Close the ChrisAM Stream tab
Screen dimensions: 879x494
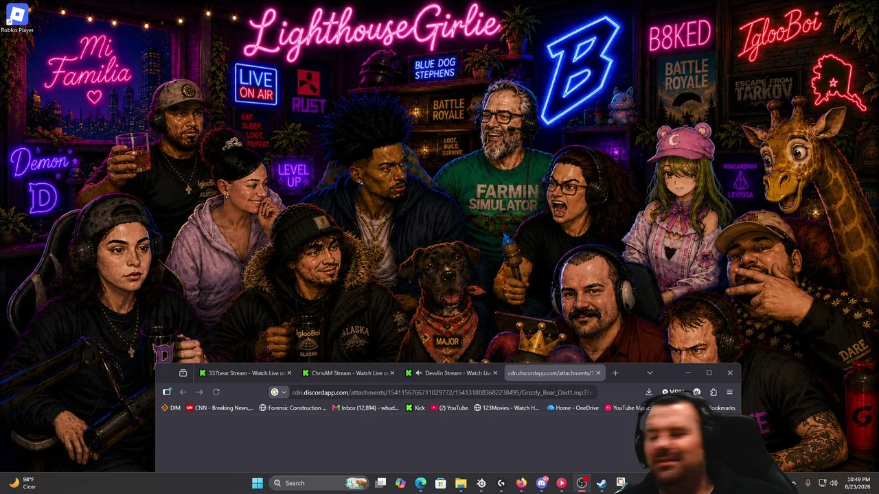[392, 373]
